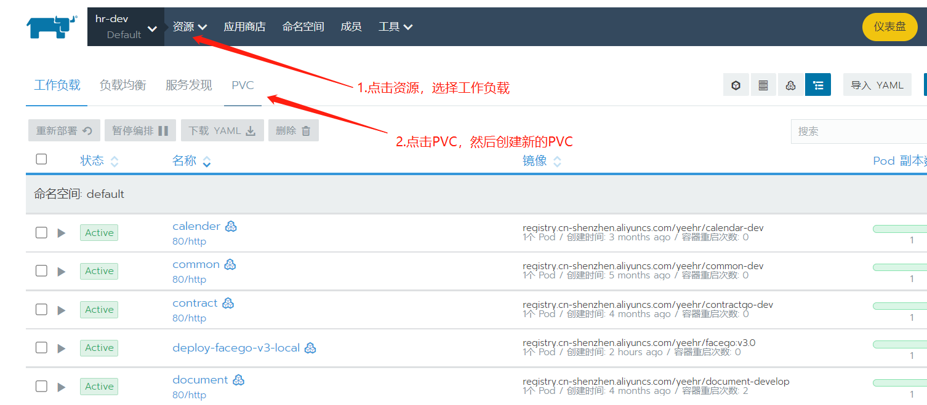This screenshot has width=927, height=405.
Task: Click the cluster icon next to calender
Action: point(231,226)
